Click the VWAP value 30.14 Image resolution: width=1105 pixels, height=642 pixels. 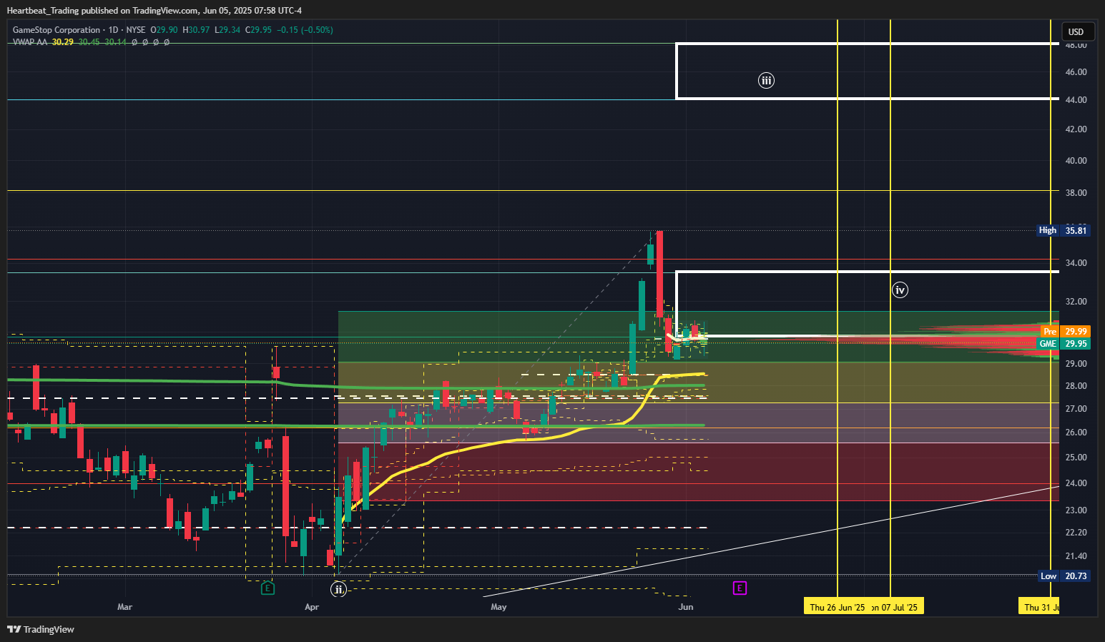[x=115, y=42]
